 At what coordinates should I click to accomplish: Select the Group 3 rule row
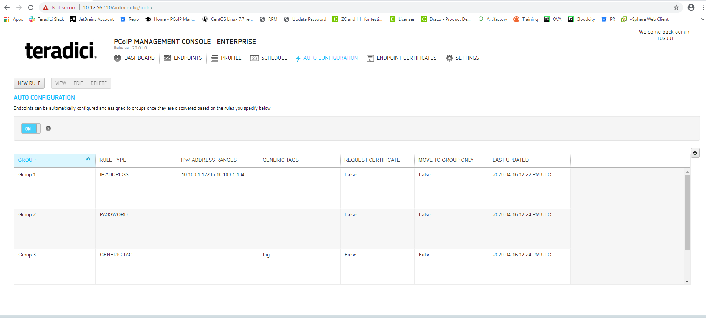pos(292,266)
